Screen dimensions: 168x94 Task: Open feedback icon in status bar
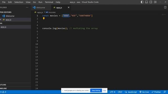click(165, 92)
